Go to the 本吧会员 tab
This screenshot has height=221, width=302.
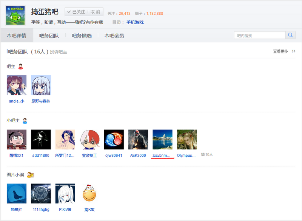pos(114,36)
